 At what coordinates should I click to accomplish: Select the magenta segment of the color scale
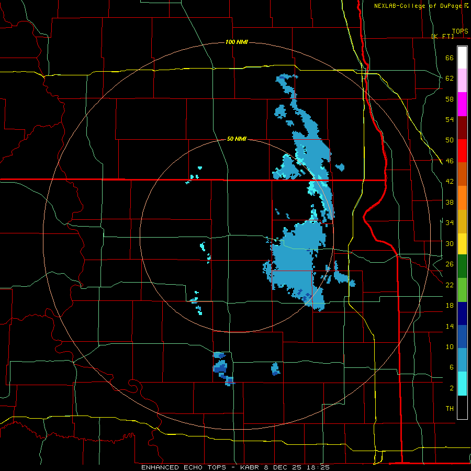click(x=462, y=104)
